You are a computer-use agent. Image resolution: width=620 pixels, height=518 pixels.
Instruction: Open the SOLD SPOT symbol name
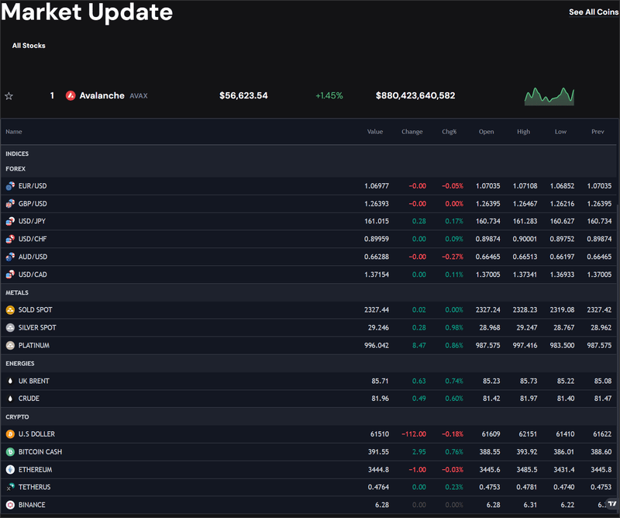pos(35,310)
